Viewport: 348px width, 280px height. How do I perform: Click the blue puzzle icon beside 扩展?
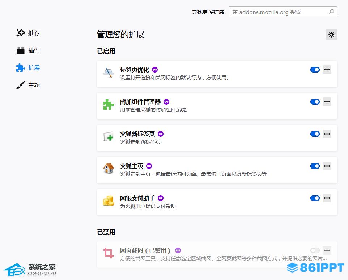(x=20, y=68)
